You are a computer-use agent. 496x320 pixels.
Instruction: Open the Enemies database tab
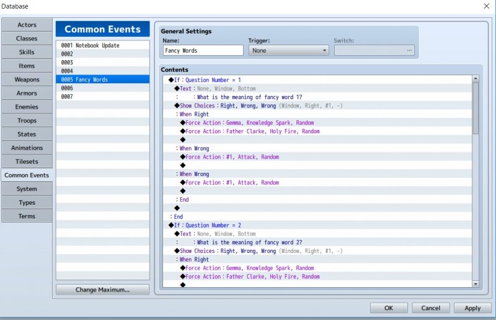point(27,107)
